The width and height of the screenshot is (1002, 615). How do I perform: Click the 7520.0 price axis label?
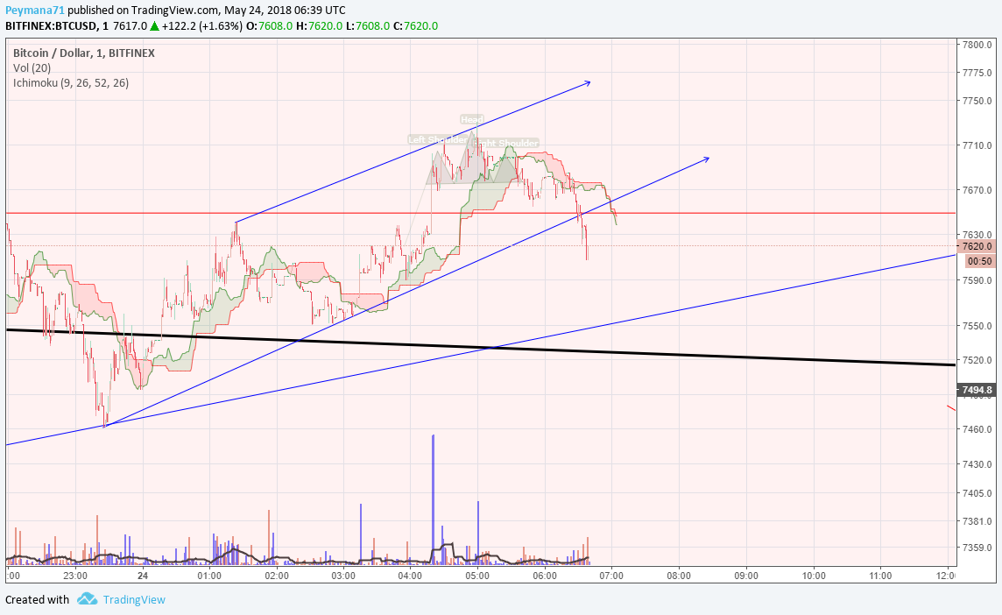tap(977, 361)
